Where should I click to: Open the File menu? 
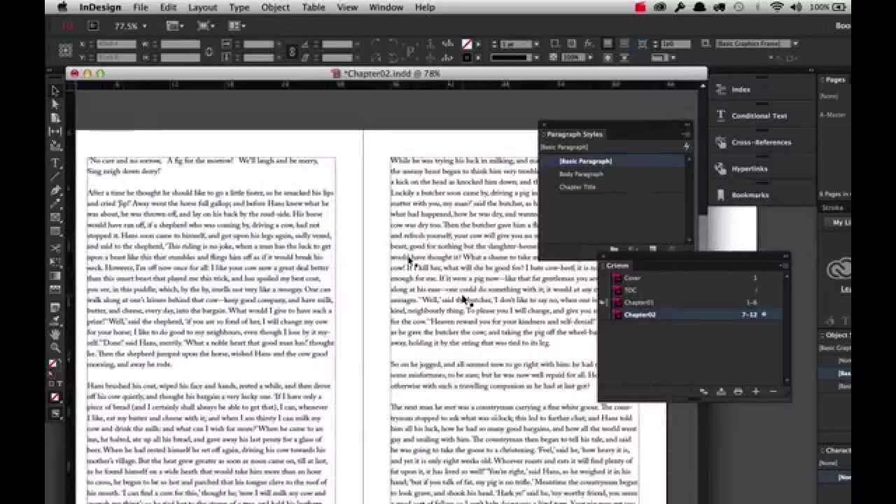tap(140, 7)
